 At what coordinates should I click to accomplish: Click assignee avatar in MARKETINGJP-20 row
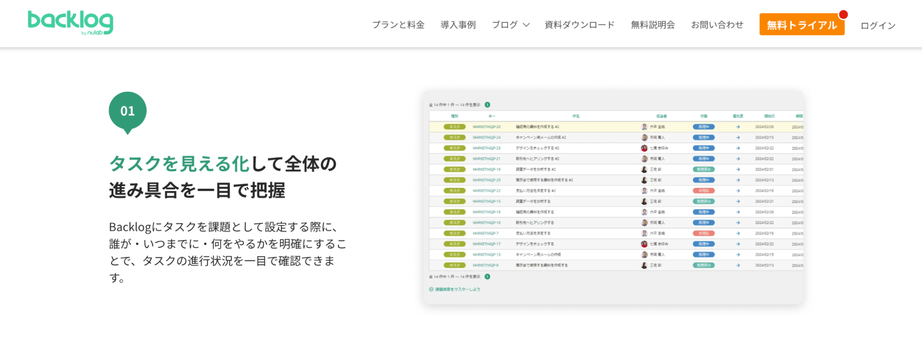click(644, 127)
